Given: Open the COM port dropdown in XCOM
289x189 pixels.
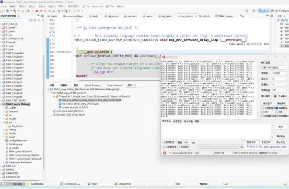Looking at the screenshot, I should pos(274,68).
